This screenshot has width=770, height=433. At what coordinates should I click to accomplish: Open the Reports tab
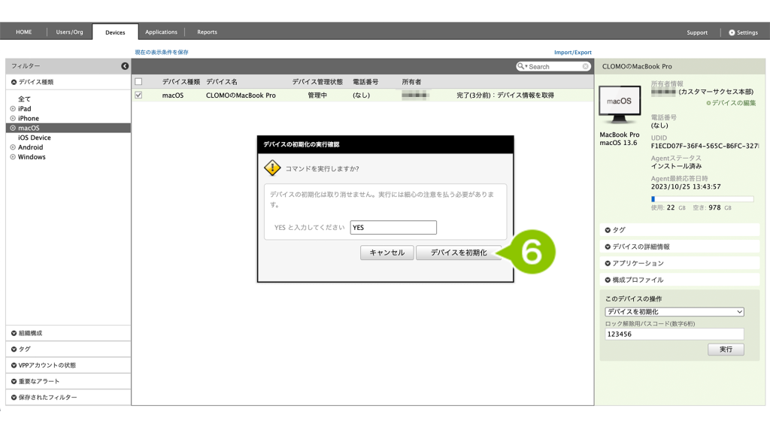click(208, 32)
